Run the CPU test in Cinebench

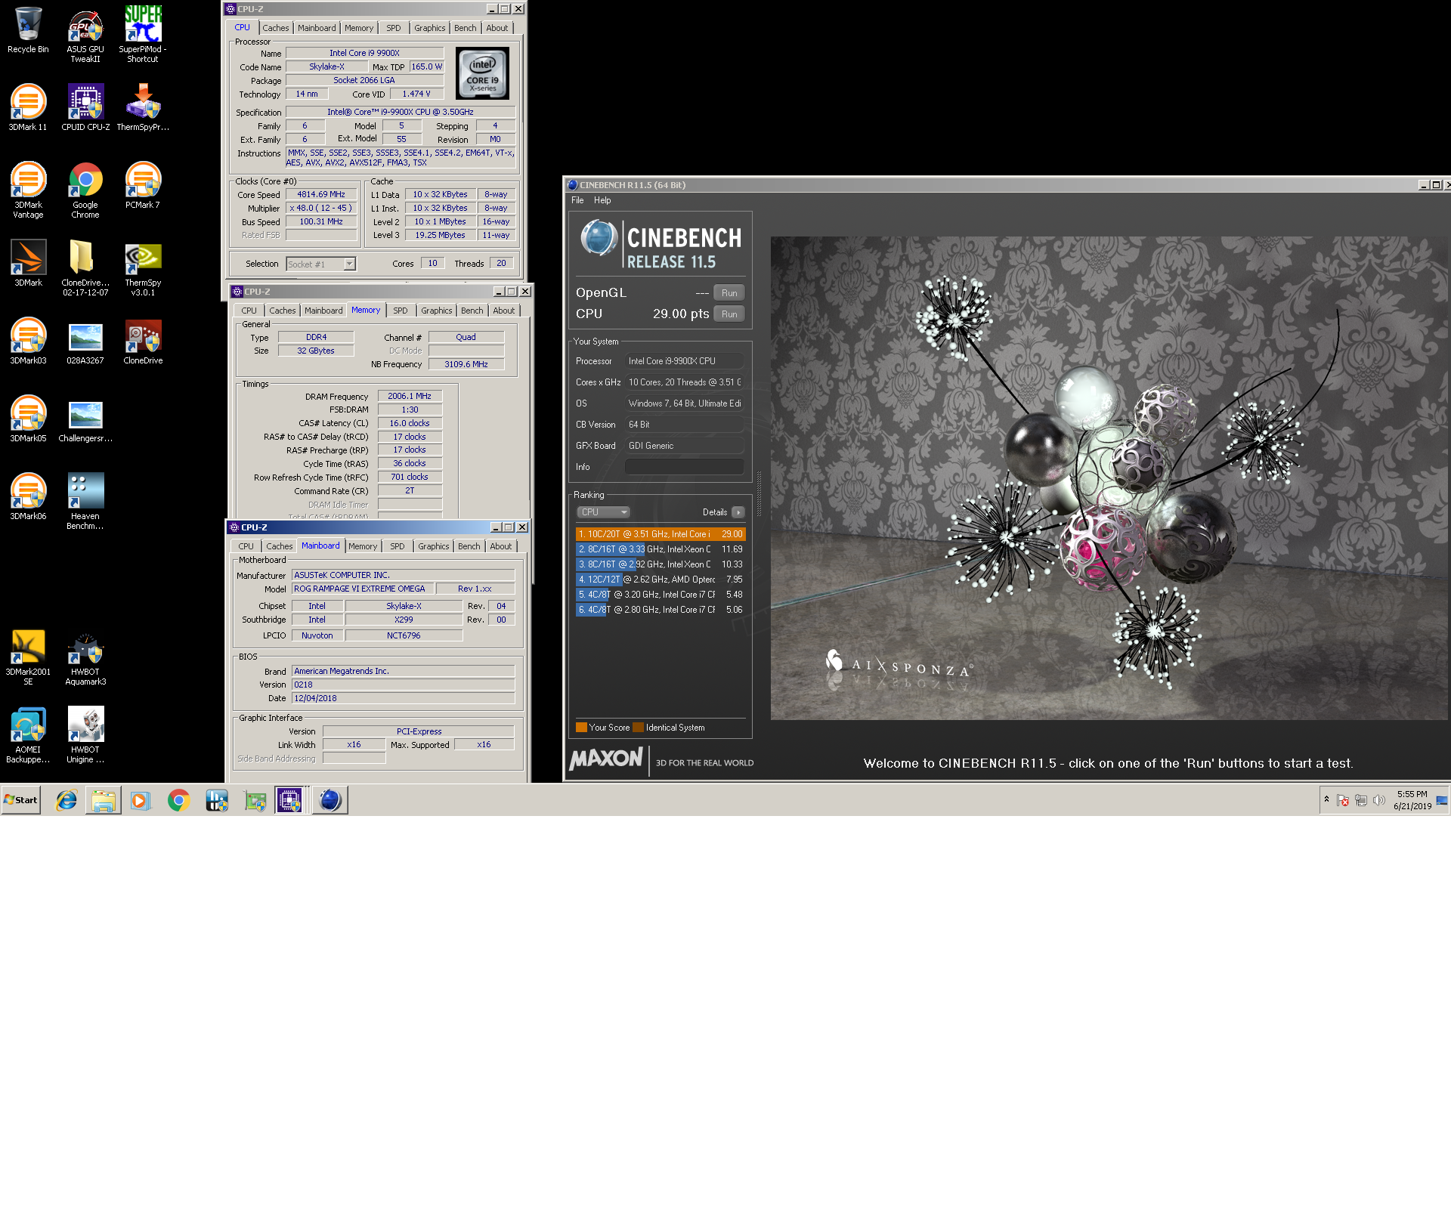point(729,314)
